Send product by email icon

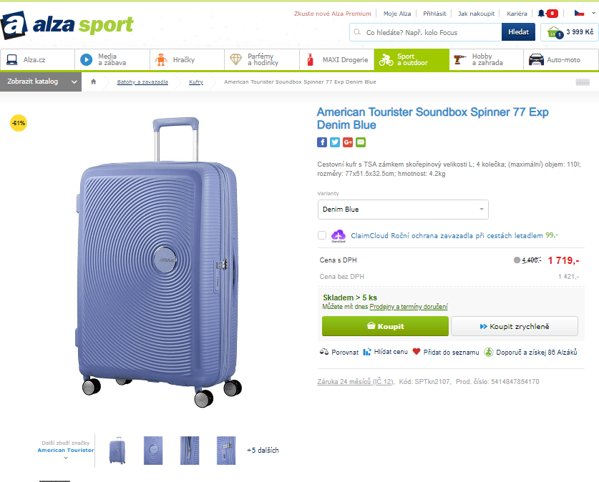point(361,142)
